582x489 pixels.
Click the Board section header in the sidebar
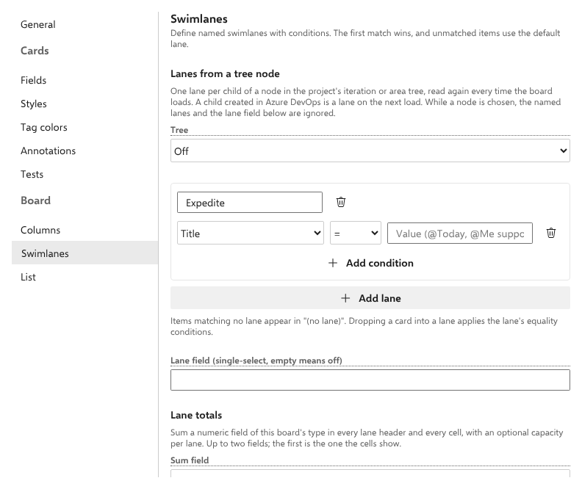(35, 200)
